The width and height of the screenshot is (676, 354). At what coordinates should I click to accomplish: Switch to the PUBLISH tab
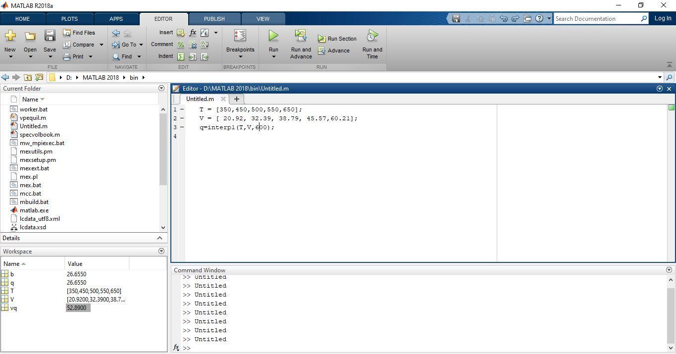click(x=214, y=19)
